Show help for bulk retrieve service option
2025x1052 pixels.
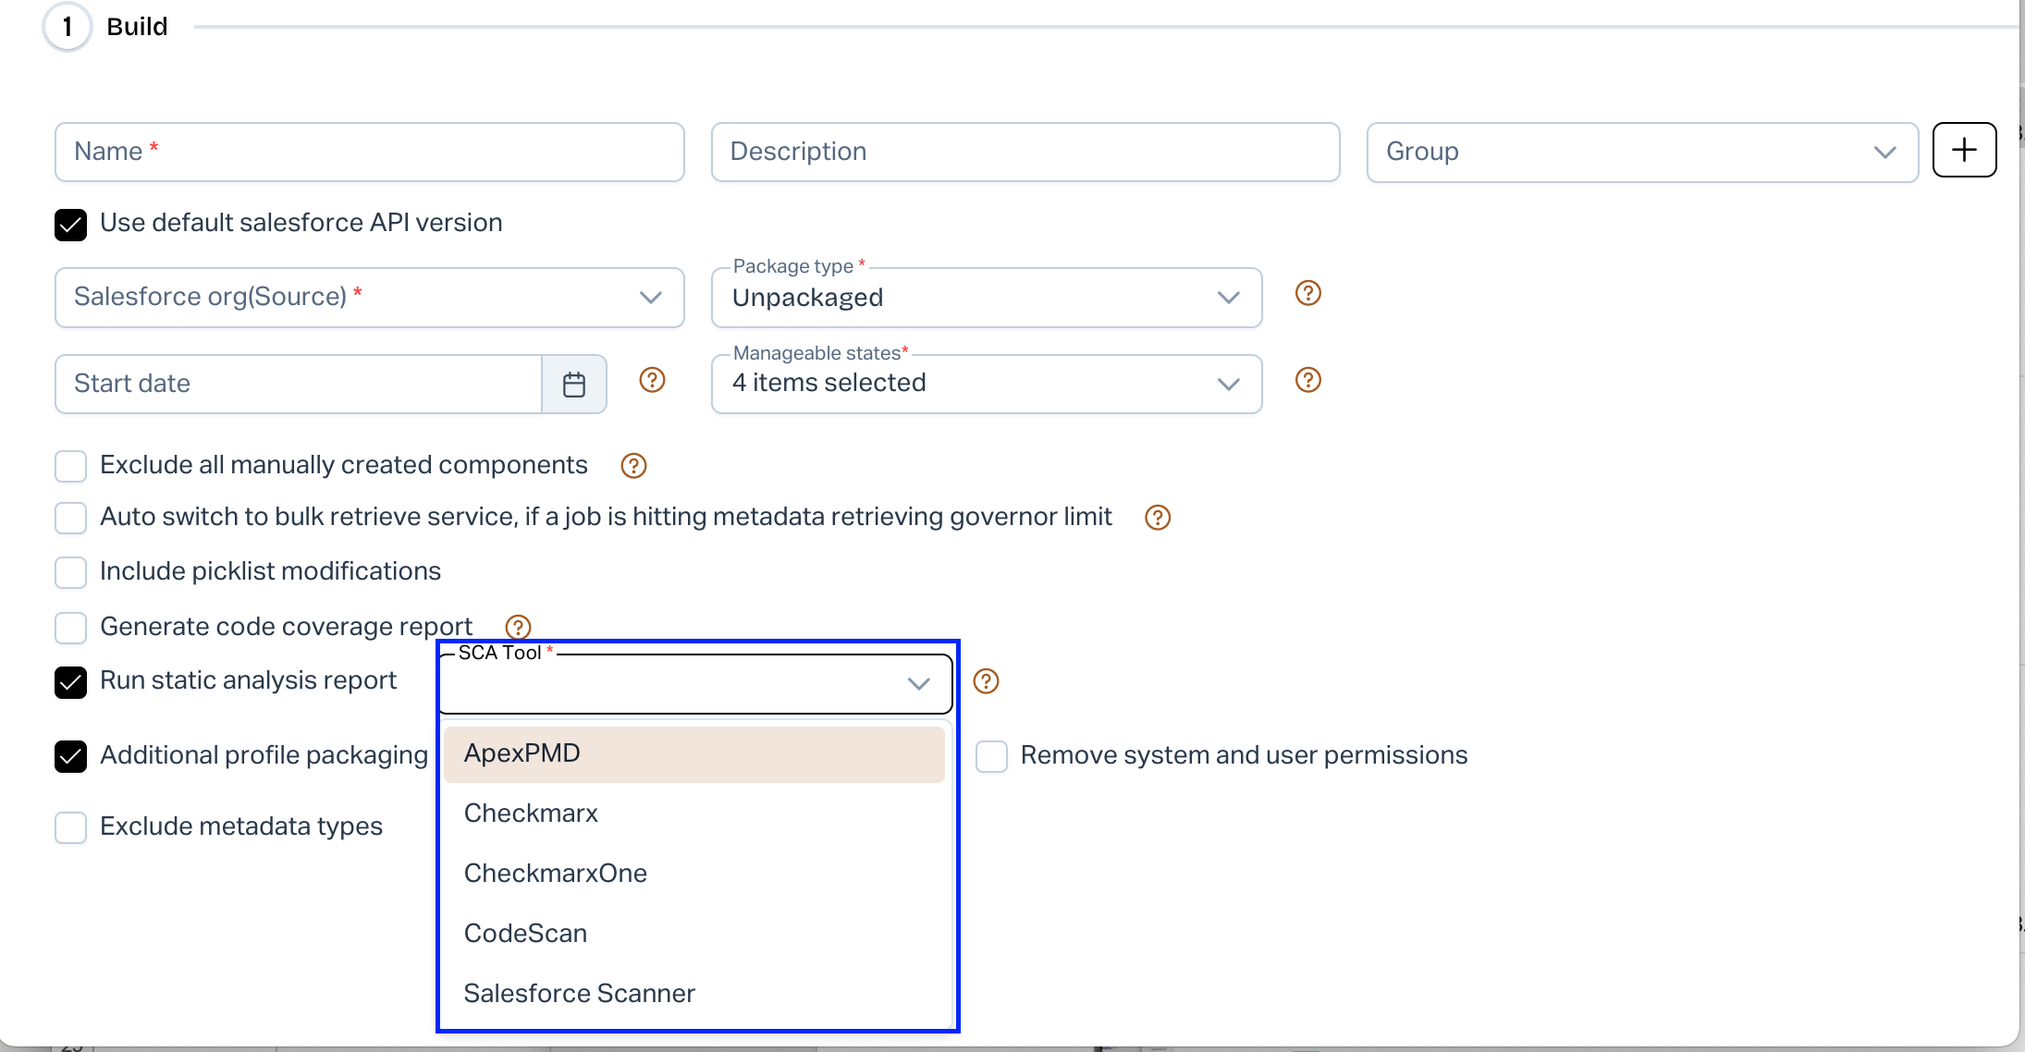pyautogui.click(x=1158, y=518)
